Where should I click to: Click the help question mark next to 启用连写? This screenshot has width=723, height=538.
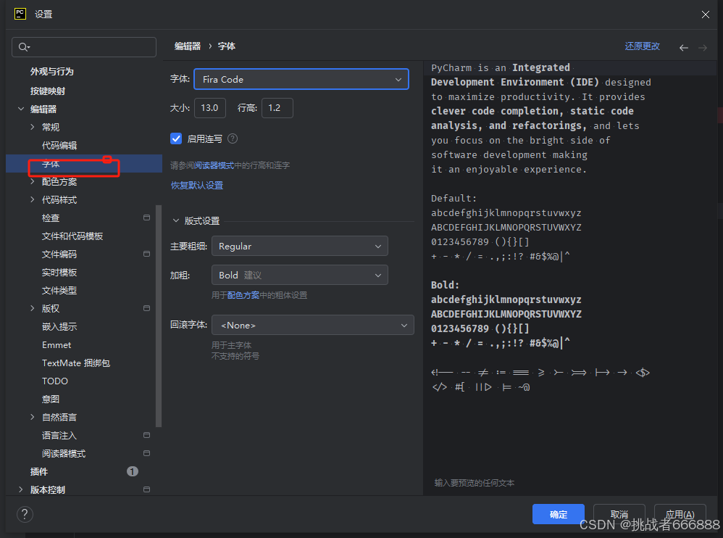(x=233, y=139)
